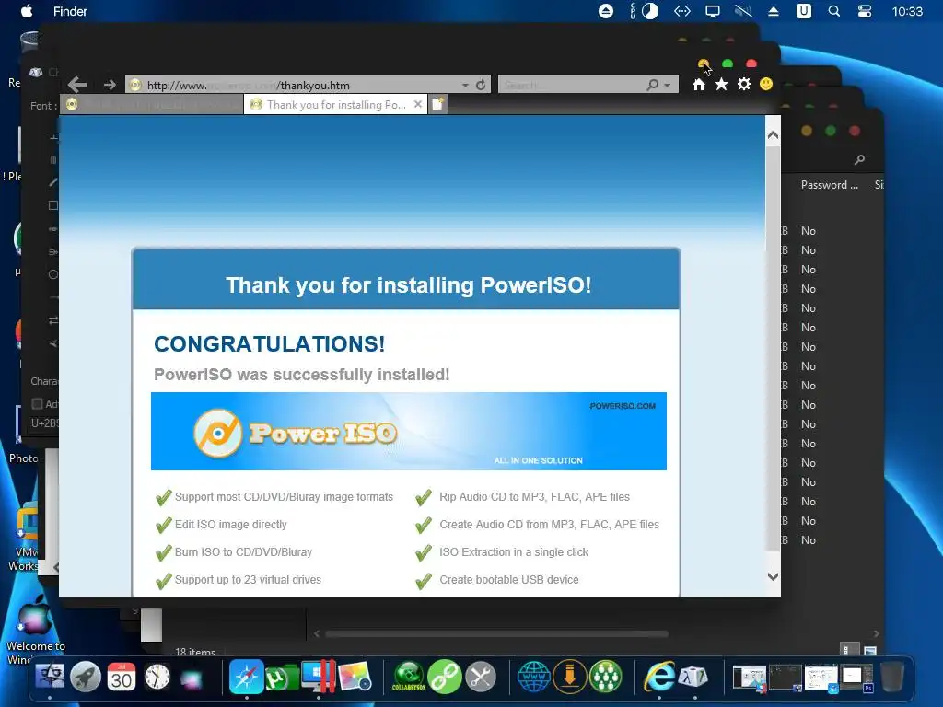Open the Trash in the dock

click(x=892, y=677)
